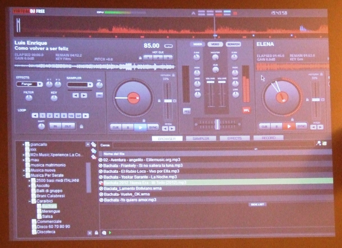Viewport: 342px width, 248px height.
Task: Toggle SYNC on the right deck
Action: (x=301, y=126)
